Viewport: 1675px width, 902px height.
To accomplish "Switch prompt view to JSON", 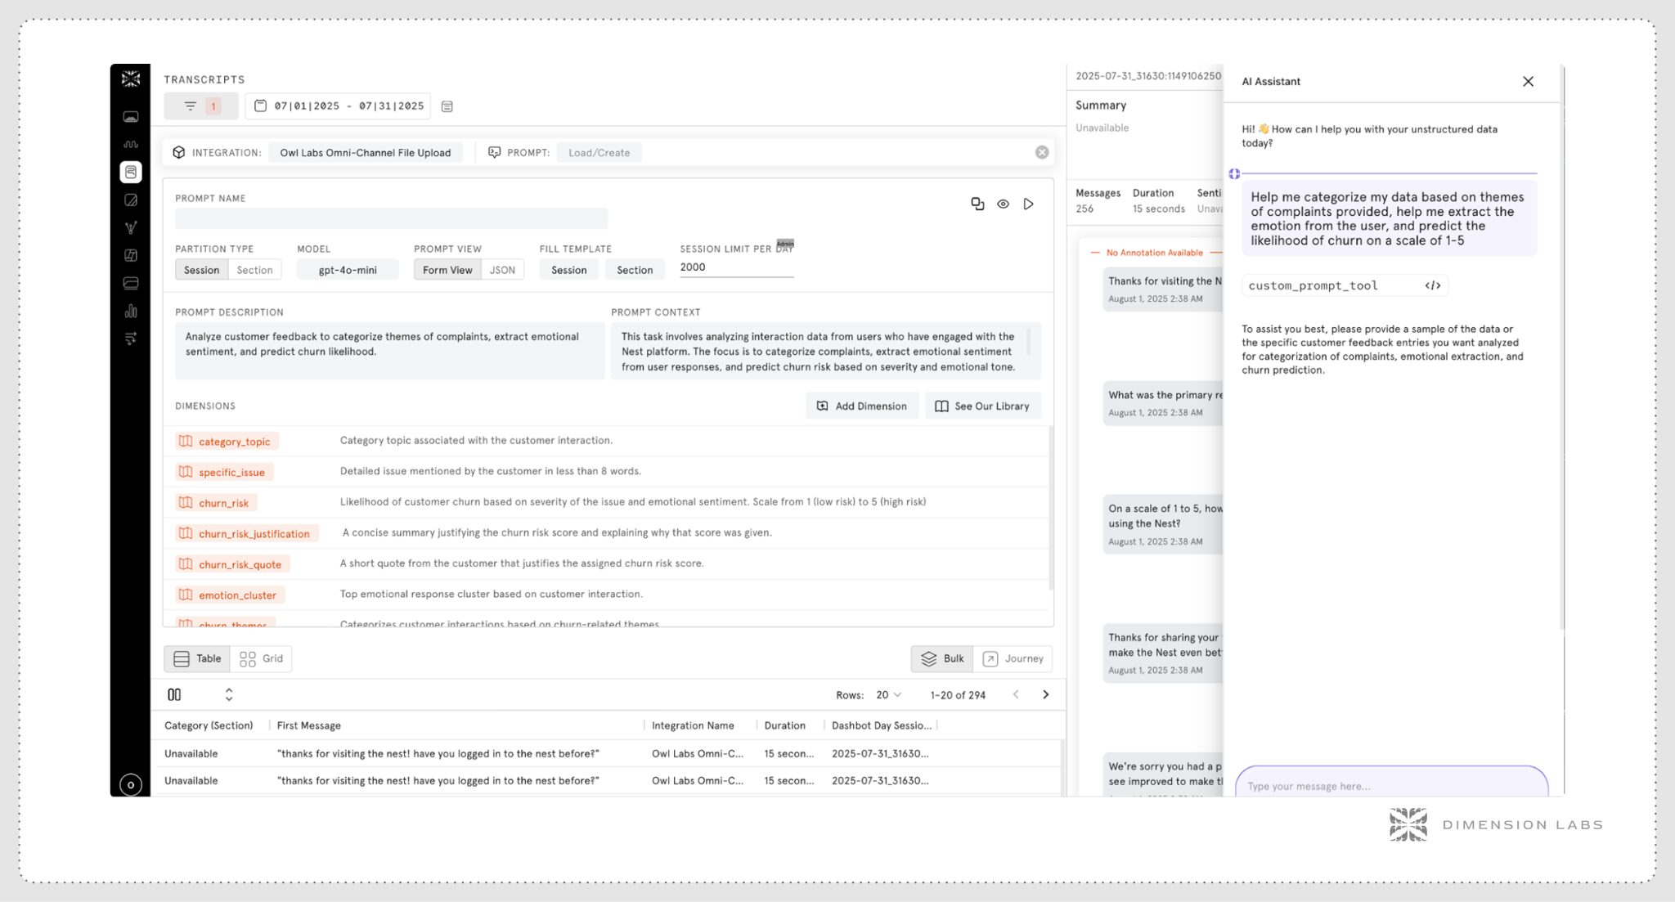I will (502, 270).
